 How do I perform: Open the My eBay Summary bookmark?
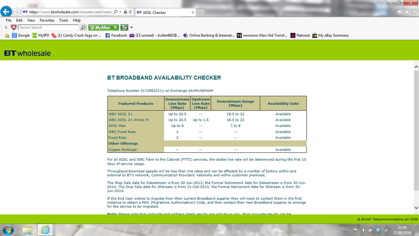tap(330, 35)
